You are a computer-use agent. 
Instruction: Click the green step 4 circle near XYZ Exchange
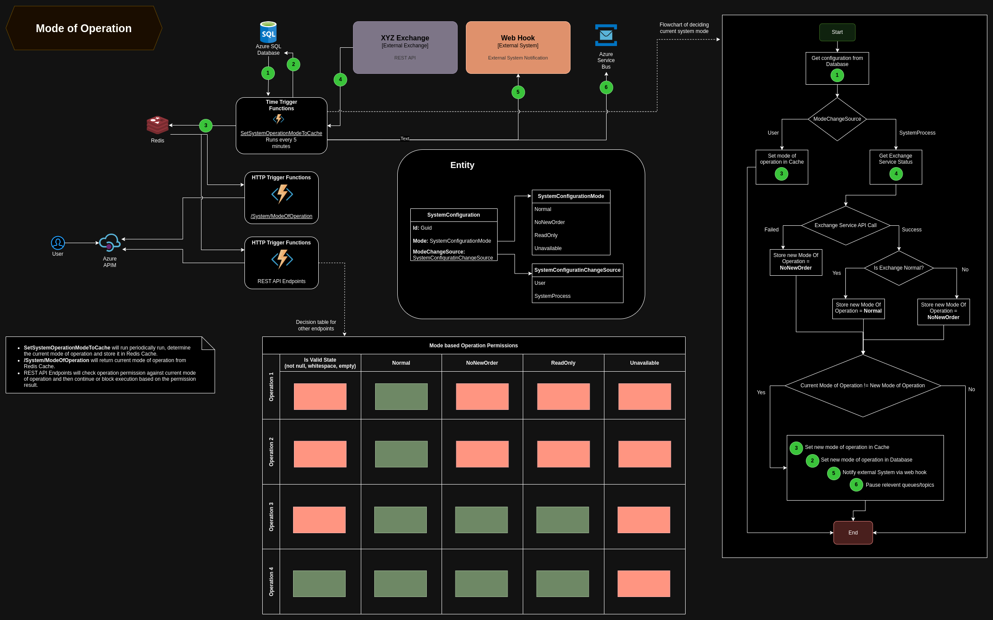[340, 79]
